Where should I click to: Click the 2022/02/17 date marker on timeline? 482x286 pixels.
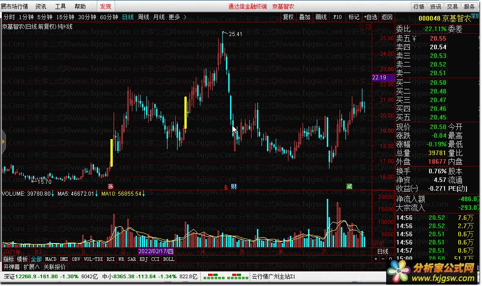point(156,251)
